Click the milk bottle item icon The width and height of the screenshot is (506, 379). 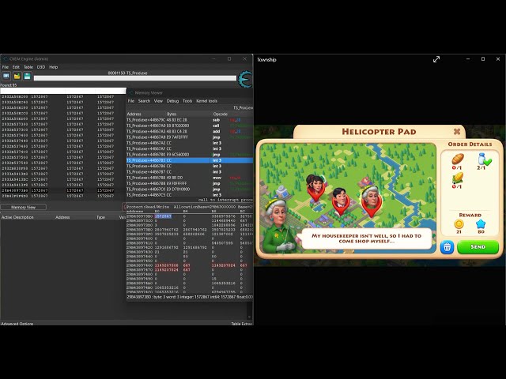tap(481, 159)
